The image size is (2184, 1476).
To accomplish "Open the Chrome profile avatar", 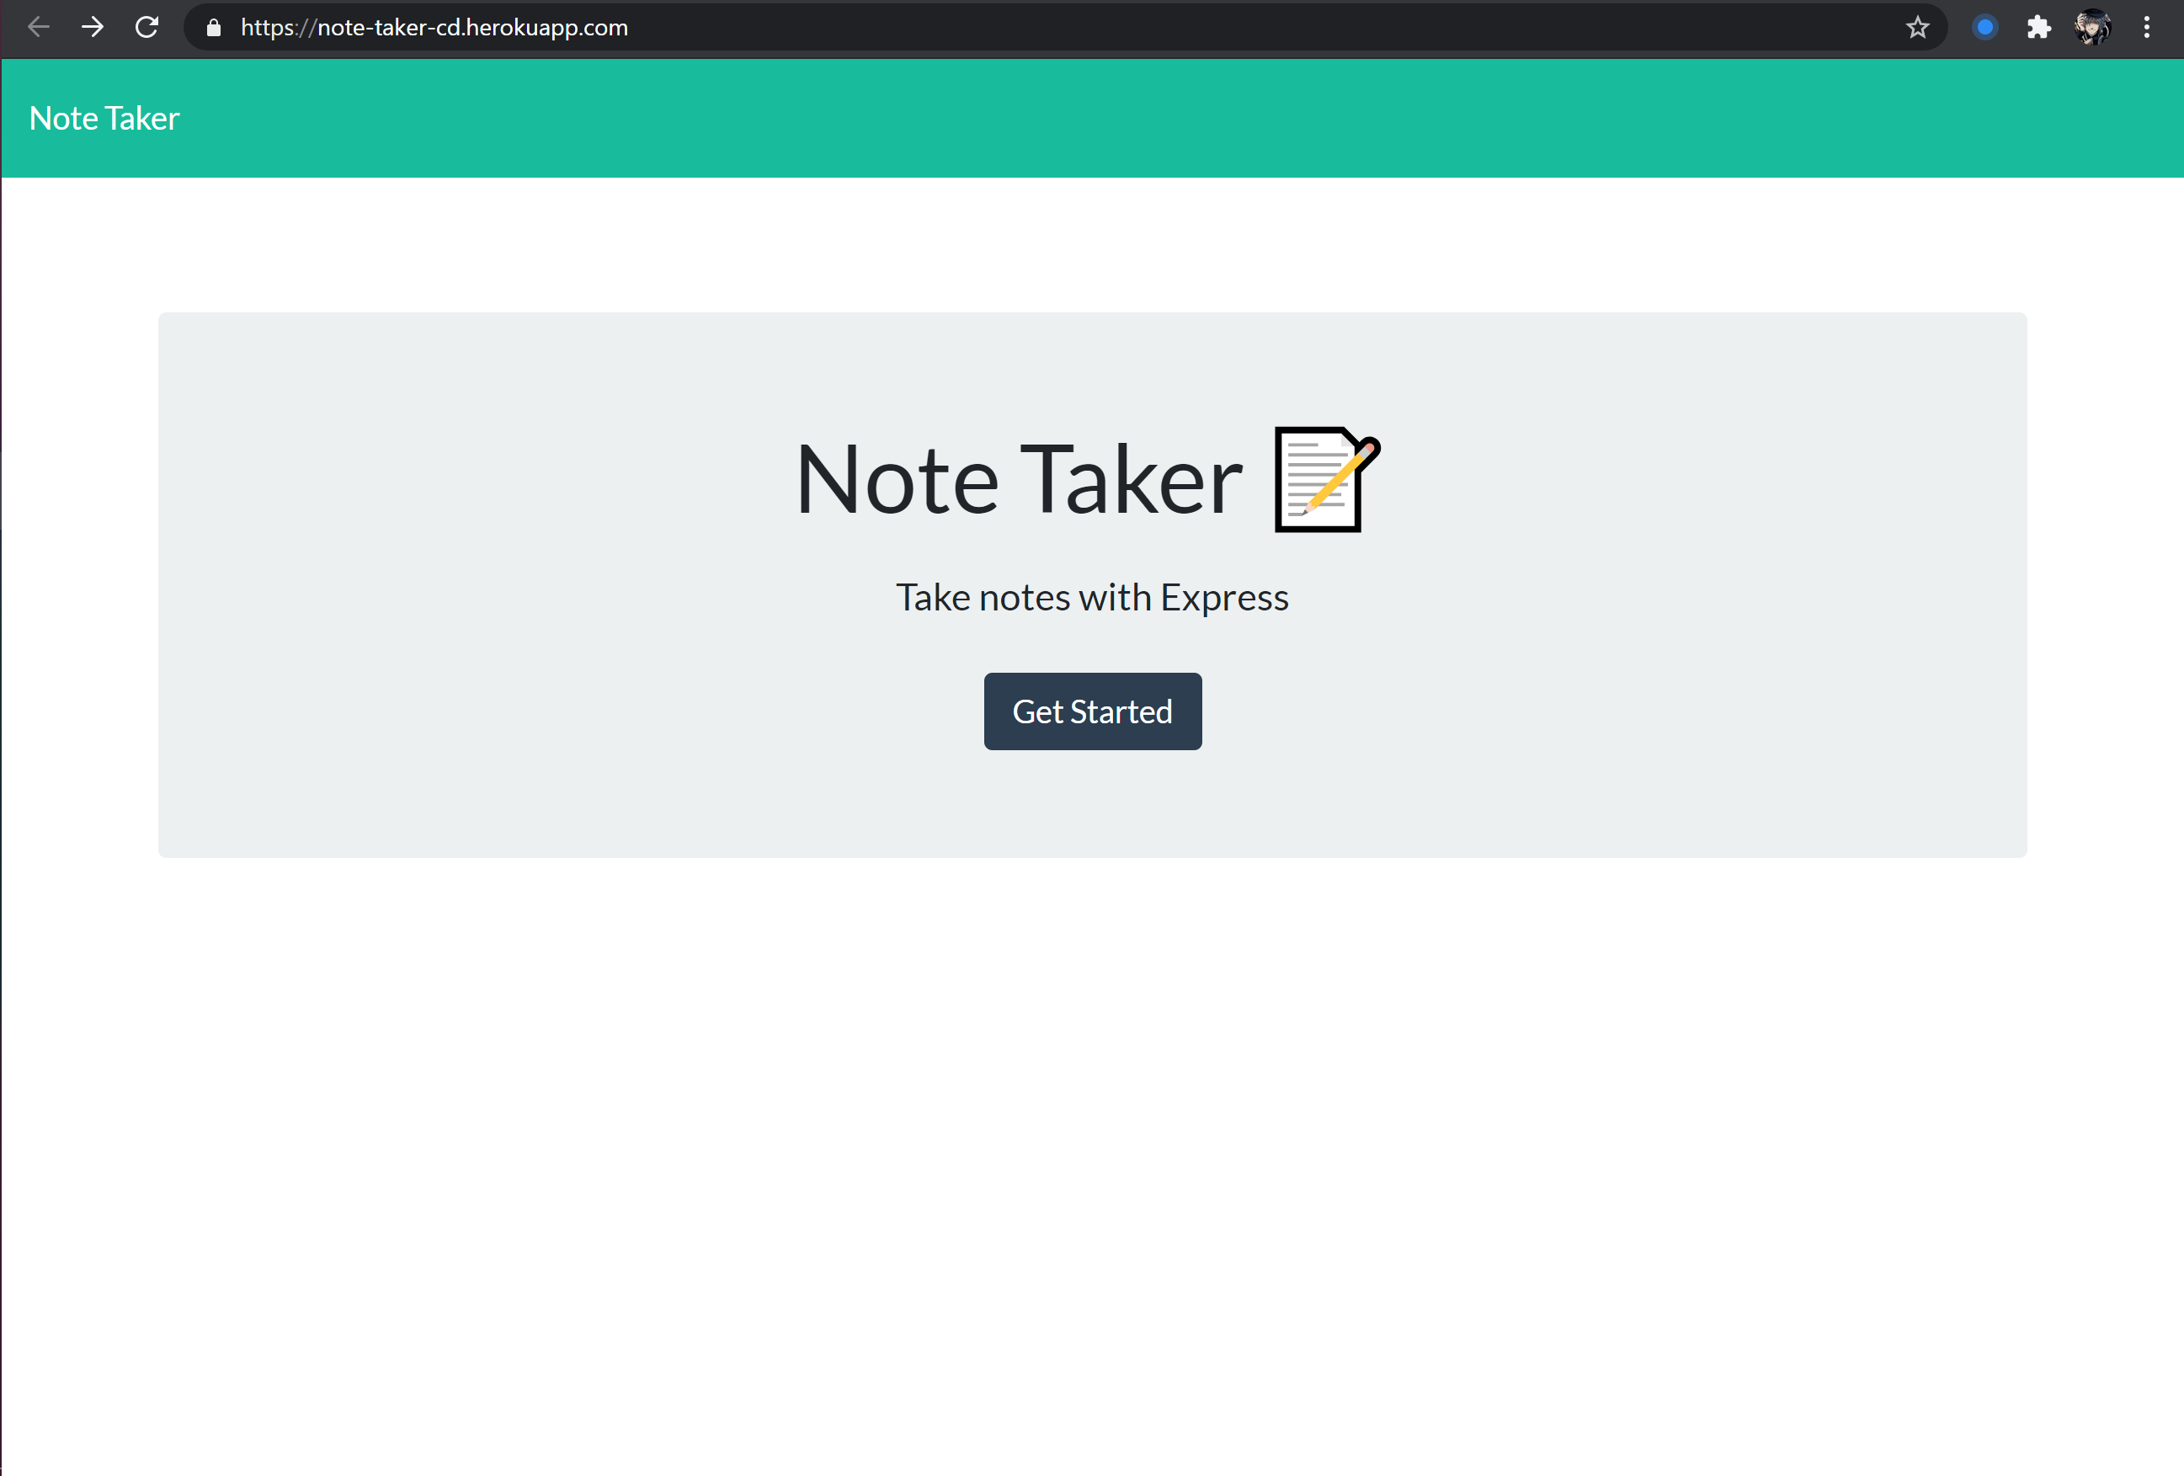I will 2092,27.
